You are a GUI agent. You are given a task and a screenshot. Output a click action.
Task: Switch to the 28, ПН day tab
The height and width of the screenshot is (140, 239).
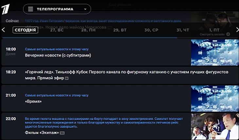pyautogui.click(x=88, y=30)
